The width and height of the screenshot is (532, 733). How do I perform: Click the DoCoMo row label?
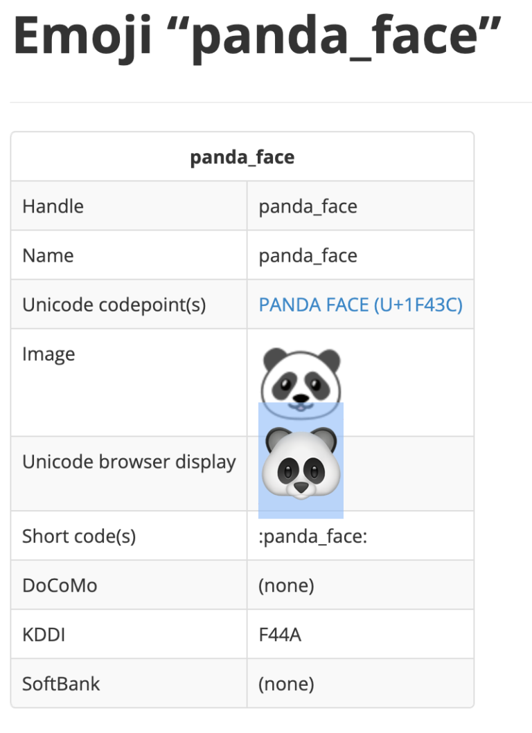(60, 586)
